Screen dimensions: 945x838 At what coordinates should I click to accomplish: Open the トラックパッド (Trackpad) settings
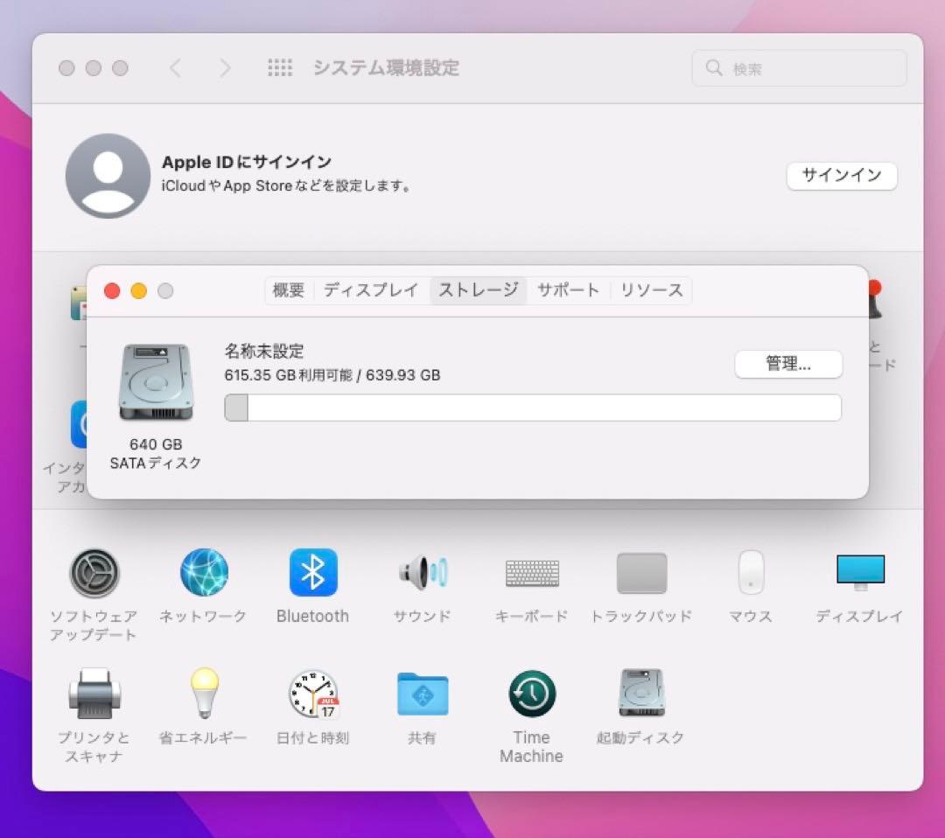(640, 571)
